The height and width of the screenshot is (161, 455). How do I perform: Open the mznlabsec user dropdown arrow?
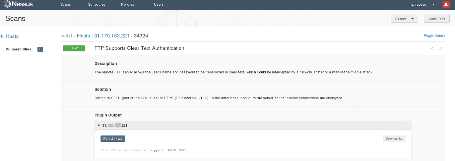(433, 4)
